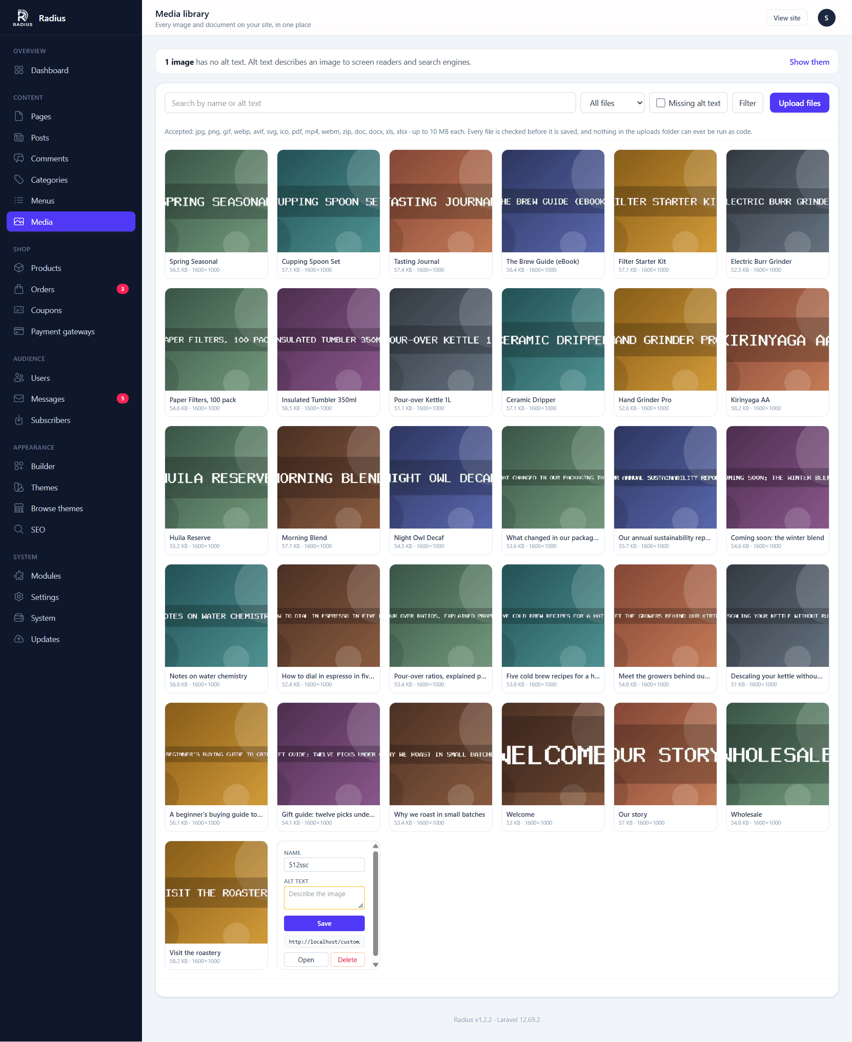Image resolution: width=852 pixels, height=1042 pixels.
Task: Open Categories page
Action: (71, 180)
